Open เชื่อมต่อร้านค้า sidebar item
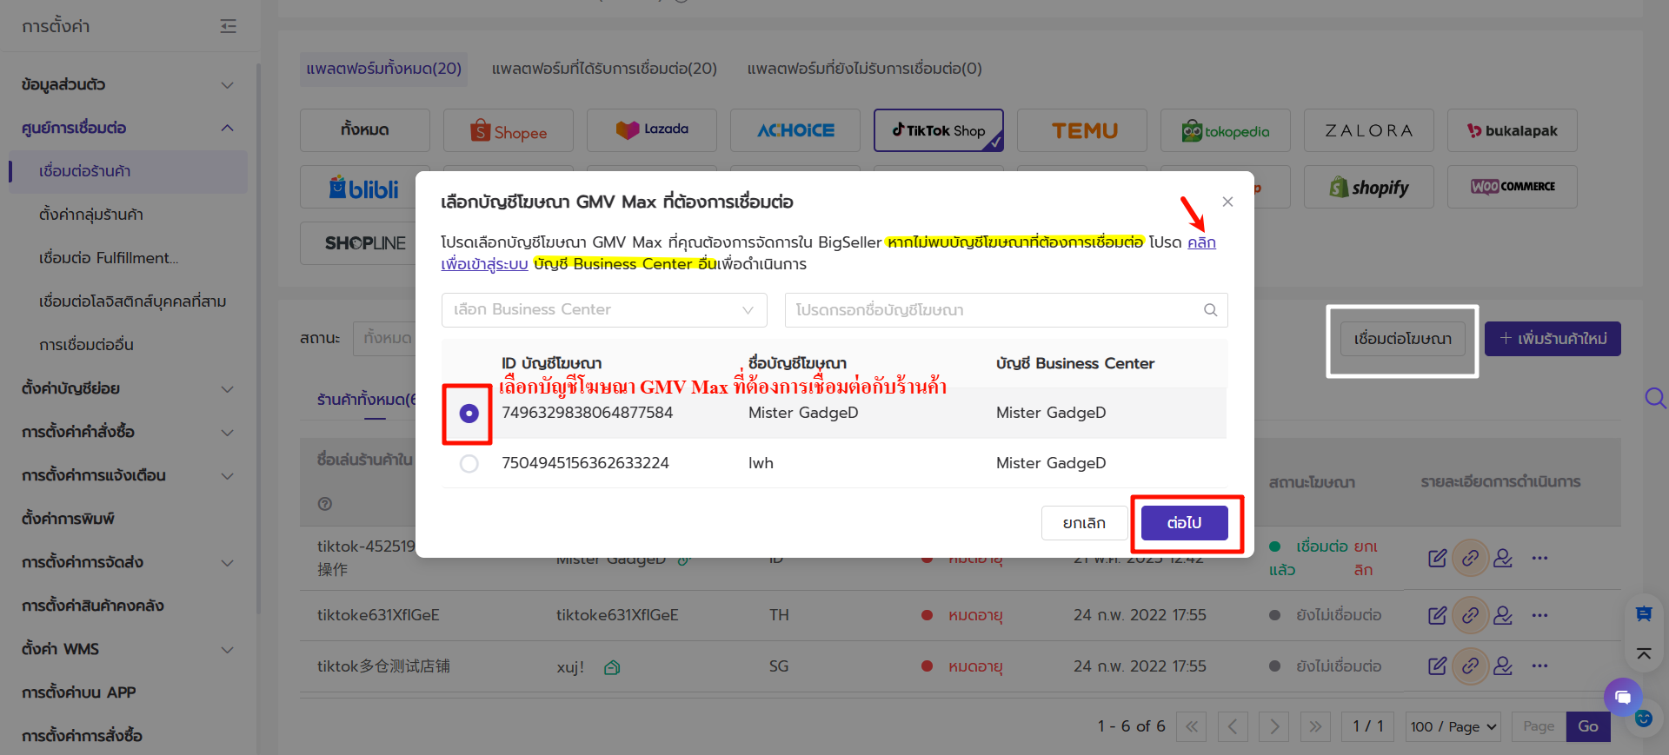1669x755 pixels. point(128,171)
